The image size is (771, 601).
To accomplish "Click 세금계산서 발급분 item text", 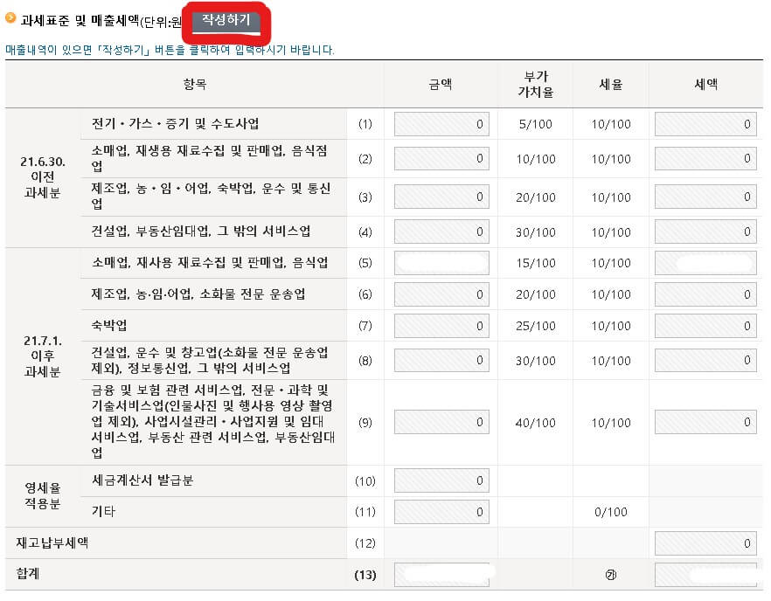I will tap(142, 480).
